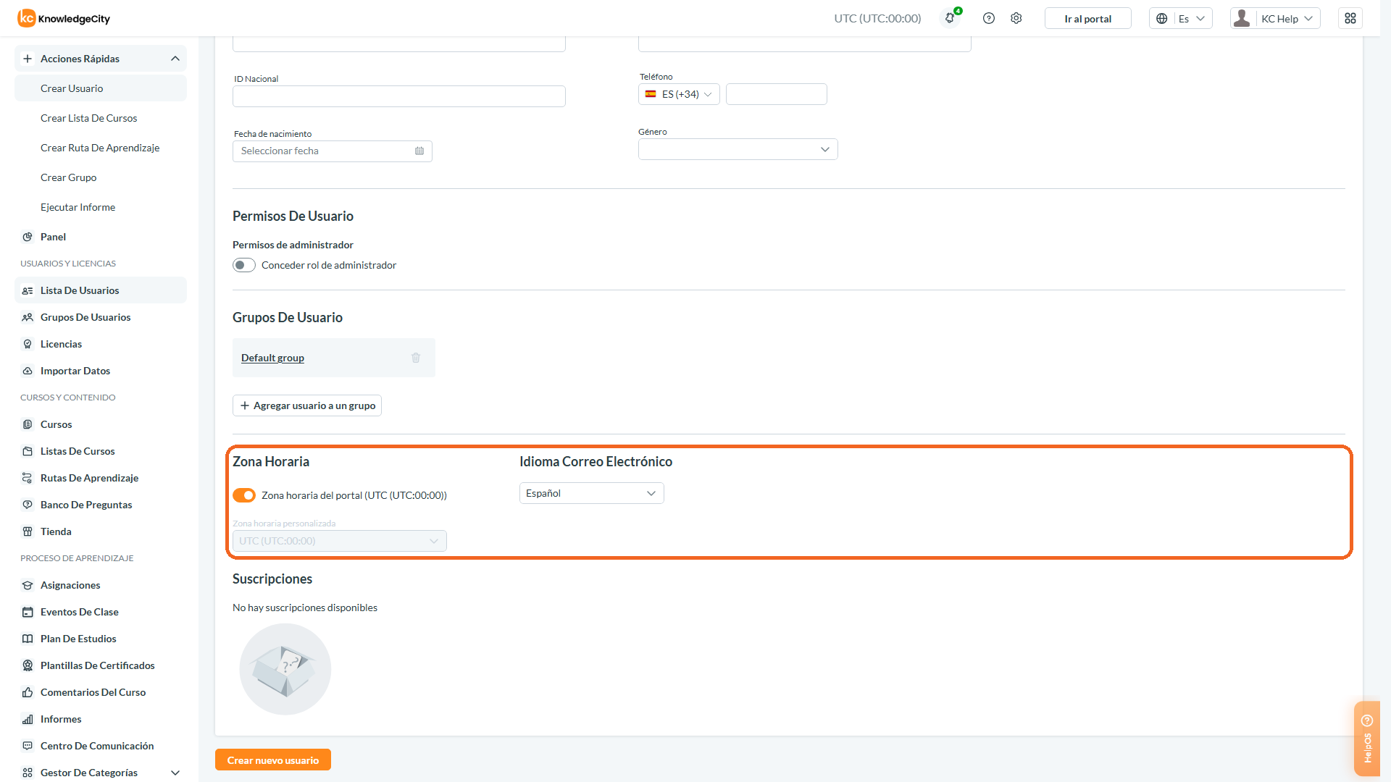Click Ir al portal button
This screenshot has height=782, width=1391.
point(1087,18)
